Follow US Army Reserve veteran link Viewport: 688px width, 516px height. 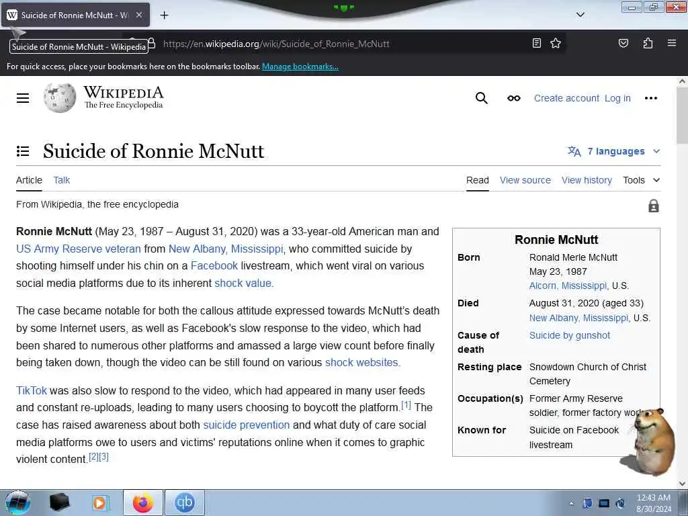tap(79, 249)
